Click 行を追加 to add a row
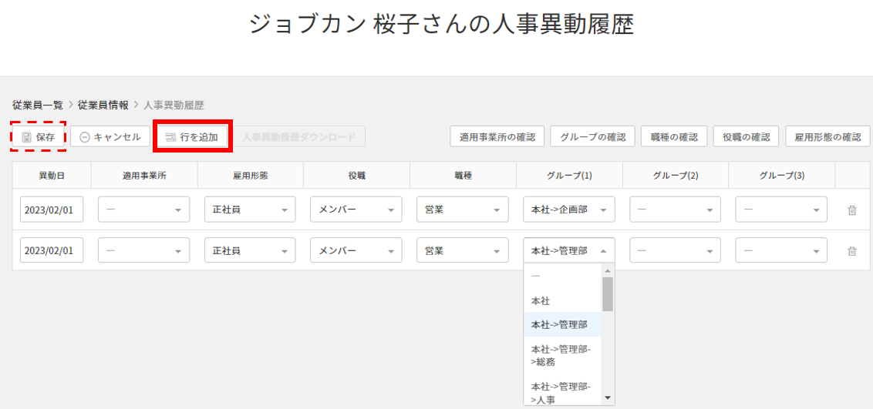Image resolution: width=873 pixels, height=409 pixels. point(193,136)
